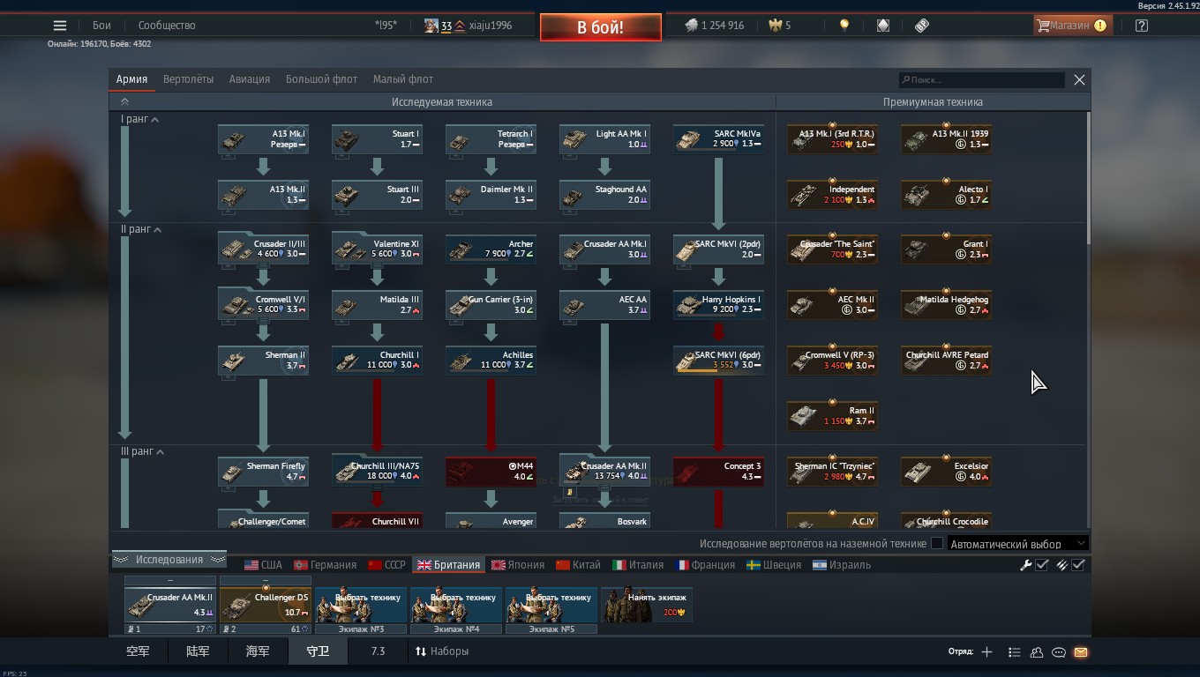The height and width of the screenshot is (677, 1200).
Task: Collapse the II ранг section
Action: coord(141,229)
